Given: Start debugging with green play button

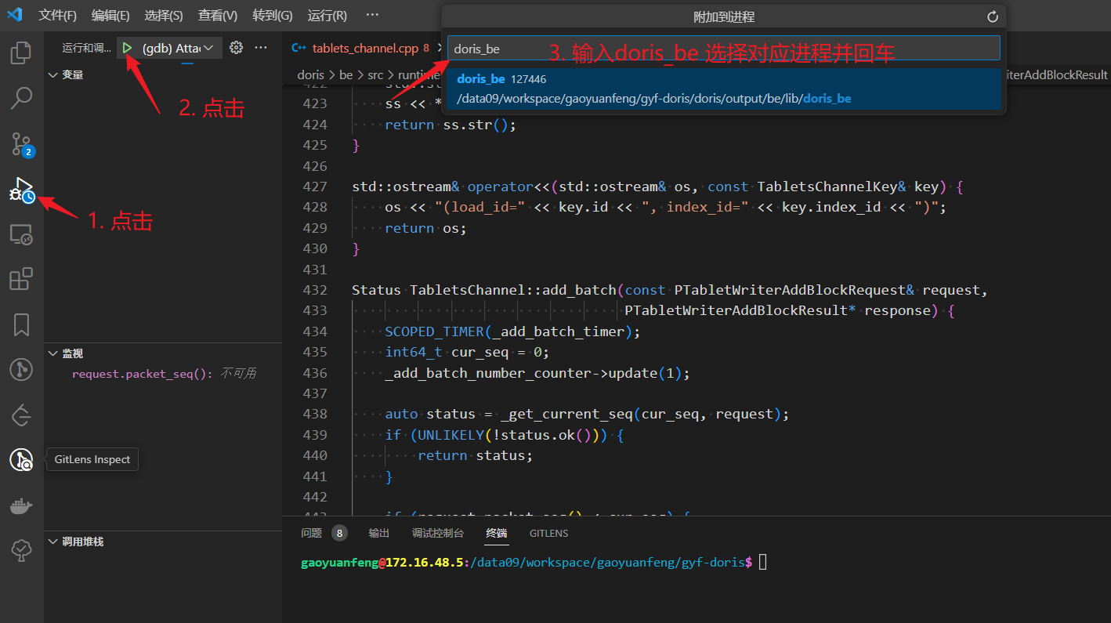Looking at the screenshot, I should click(x=127, y=49).
